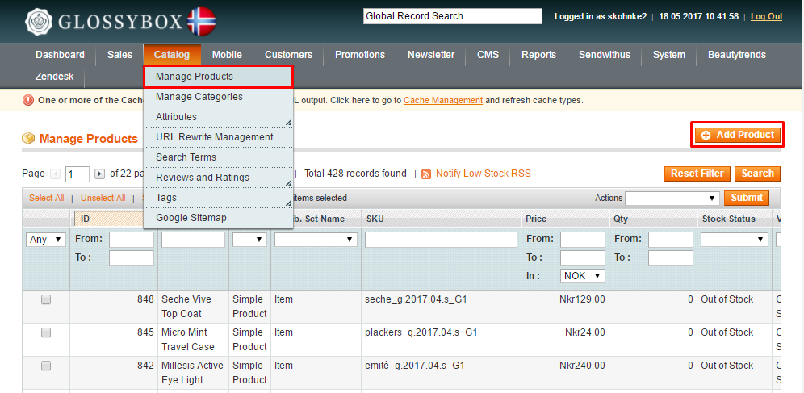Click the Notify Low Stock RSS feed icon
This screenshot has width=804, height=393.
click(x=426, y=174)
